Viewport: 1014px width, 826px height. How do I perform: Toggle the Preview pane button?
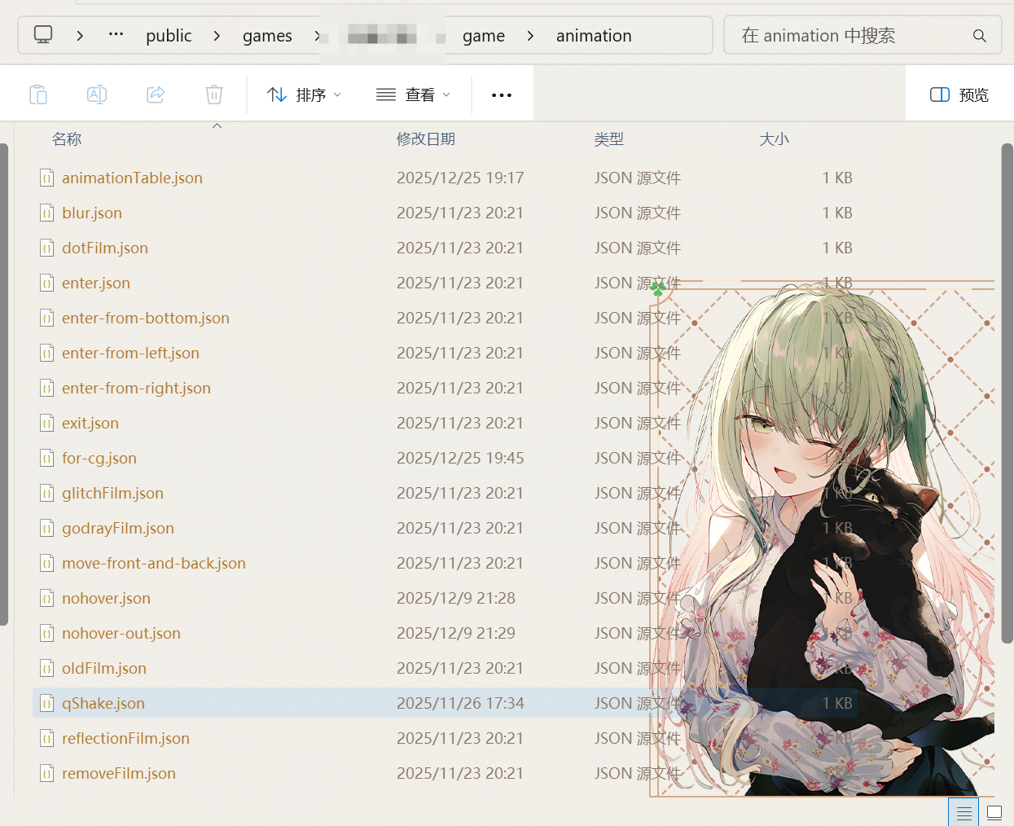(x=959, y=94)
